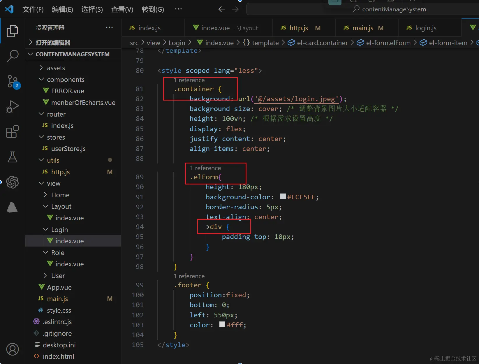Open the 转到(G) menu
The height and width of the screenshot is (364, 479).
pos(153,10)
